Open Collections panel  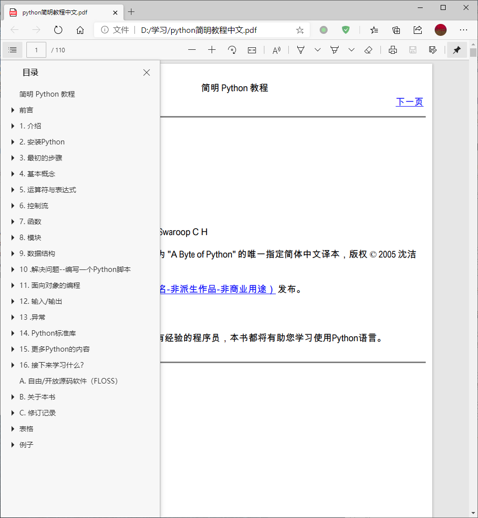click(x=396, y=30)
